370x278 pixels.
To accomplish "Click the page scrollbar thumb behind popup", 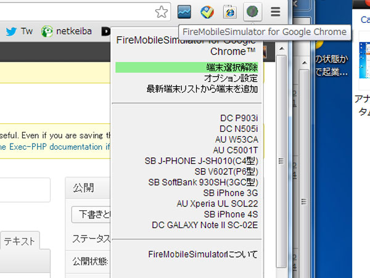I will point(304,174).
